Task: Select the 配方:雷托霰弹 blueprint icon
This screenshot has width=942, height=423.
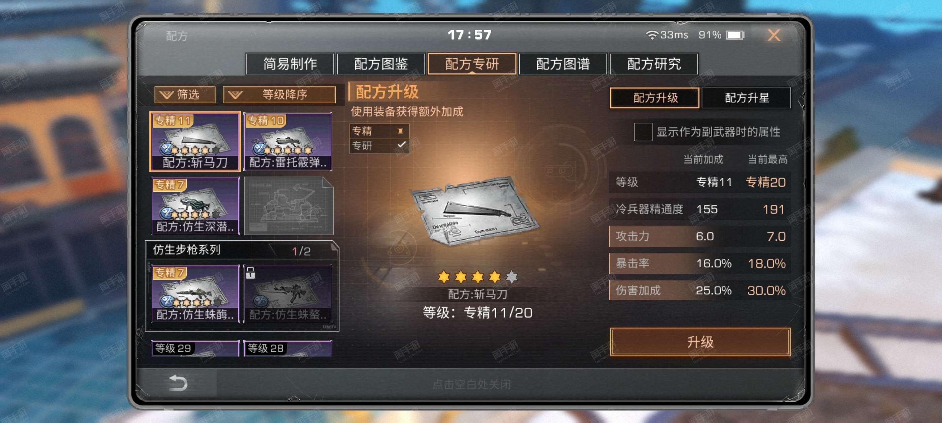Action: coord(288,141)
